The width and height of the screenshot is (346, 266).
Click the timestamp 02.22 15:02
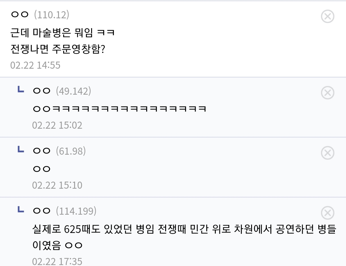[x=57, y=125]
